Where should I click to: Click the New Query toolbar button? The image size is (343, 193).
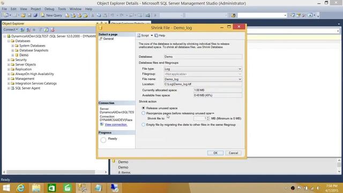[x=51, y=16]
